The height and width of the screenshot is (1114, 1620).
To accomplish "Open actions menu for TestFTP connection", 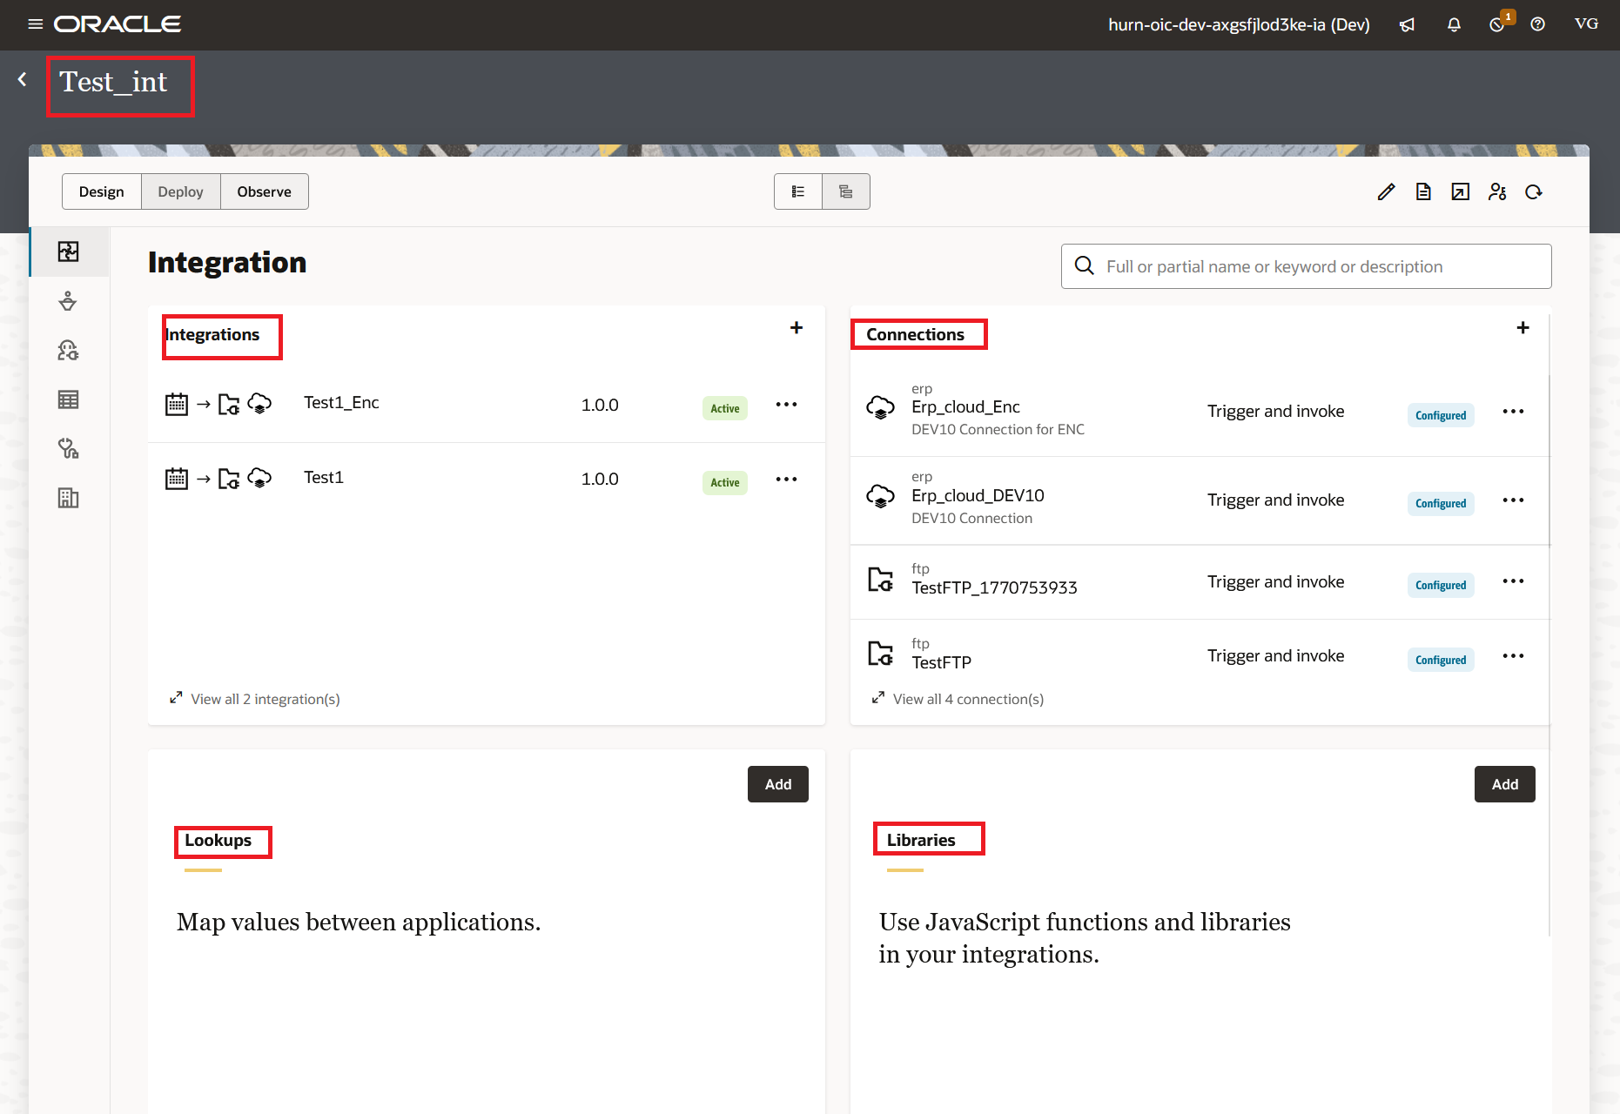I will coord(1513,656).
